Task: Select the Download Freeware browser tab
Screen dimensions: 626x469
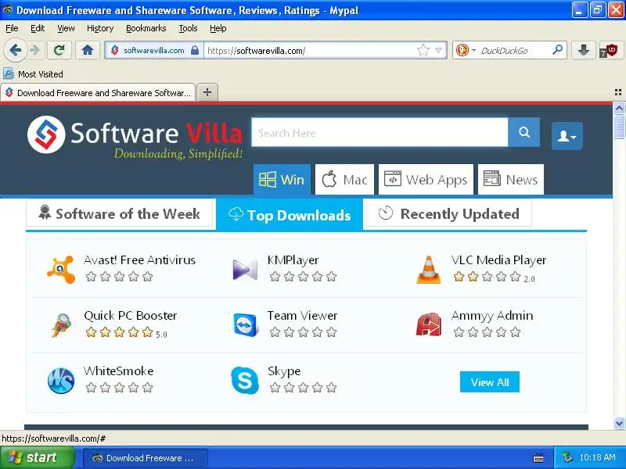Action: pos(99,93)
